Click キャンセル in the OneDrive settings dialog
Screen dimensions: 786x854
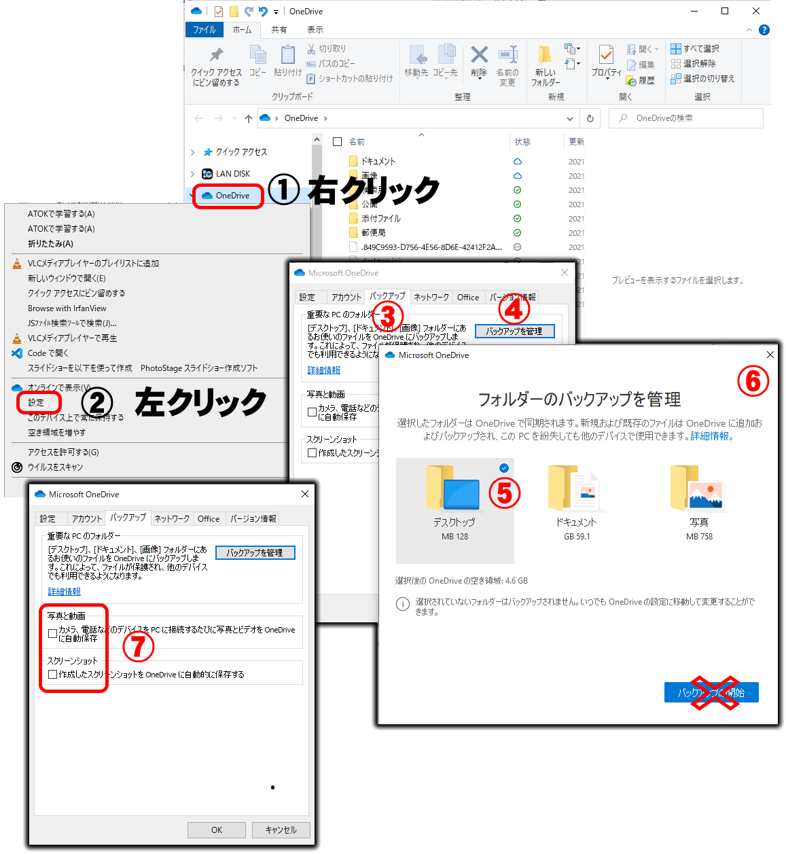281,830
